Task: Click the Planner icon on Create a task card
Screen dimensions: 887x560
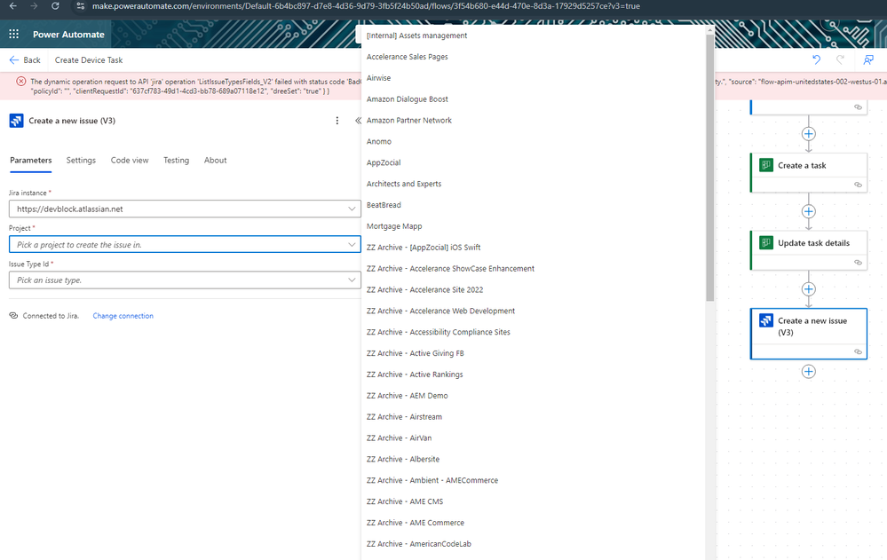Action: 766,165
